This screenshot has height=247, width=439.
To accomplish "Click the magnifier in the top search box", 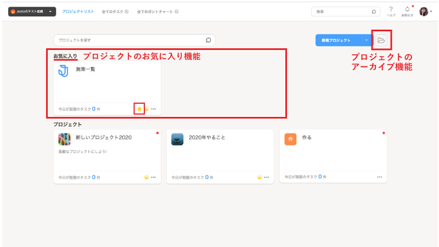I will [374, 12].
